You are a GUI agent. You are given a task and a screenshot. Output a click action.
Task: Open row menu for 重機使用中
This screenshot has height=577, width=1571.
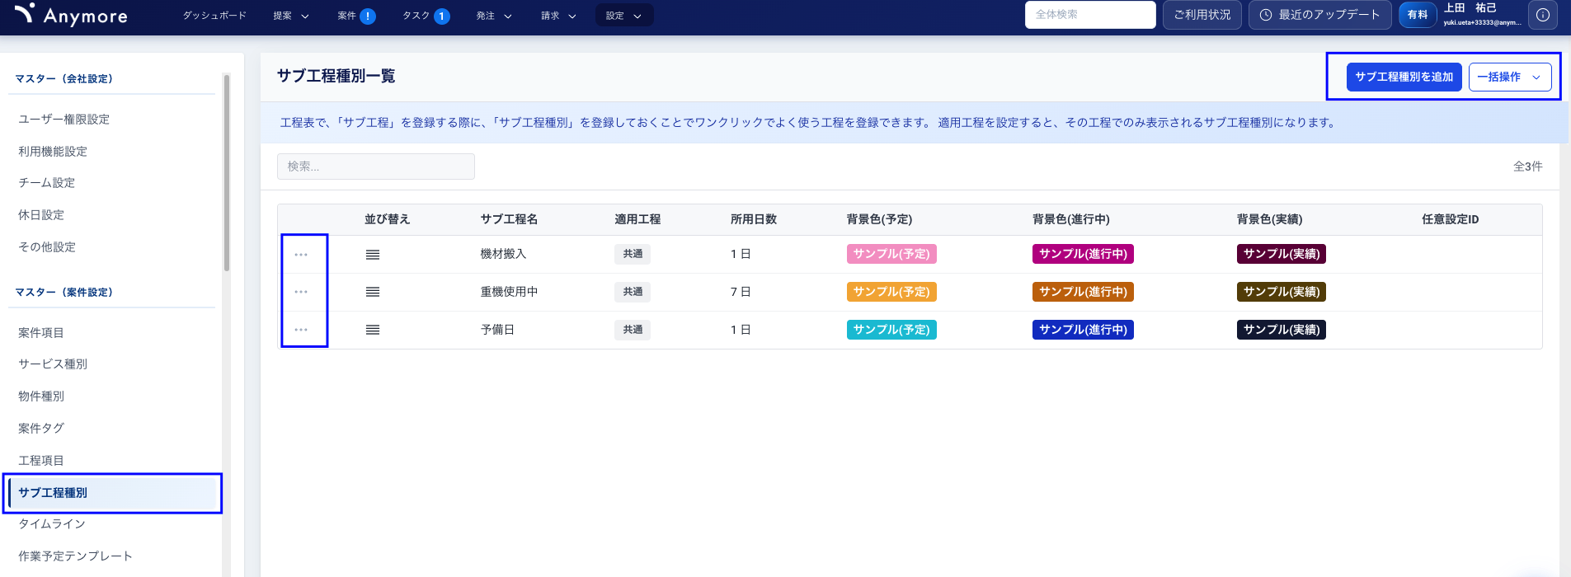[x=301, y=292]
